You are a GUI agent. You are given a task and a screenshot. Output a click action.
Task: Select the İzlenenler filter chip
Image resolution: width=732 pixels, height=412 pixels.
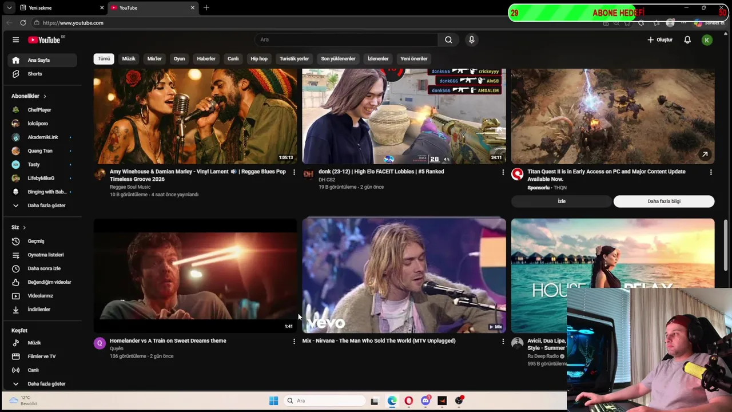[x=378, y=58]
